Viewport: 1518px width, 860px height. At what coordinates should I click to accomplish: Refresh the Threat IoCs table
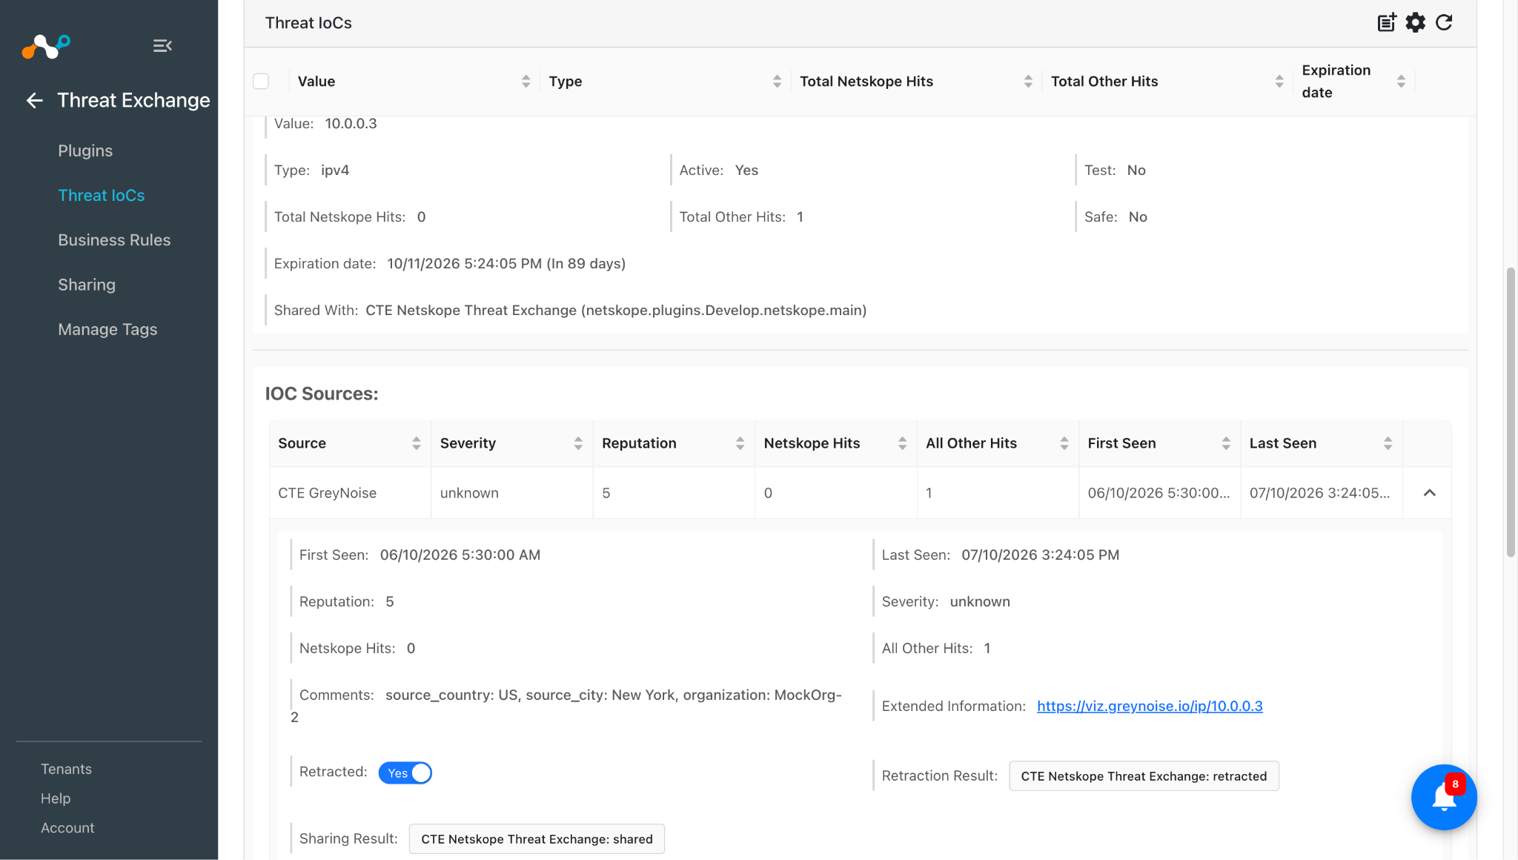pyautogui.click(x=1444, y=22)
